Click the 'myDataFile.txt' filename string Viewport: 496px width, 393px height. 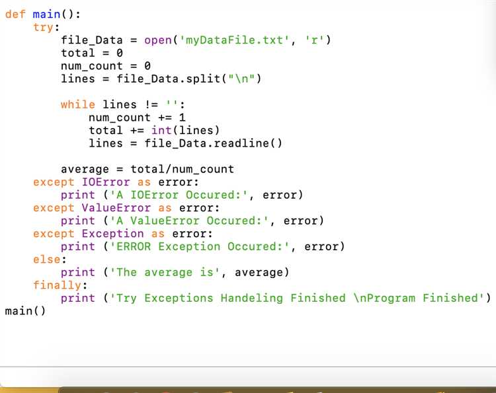click(234, 40)
